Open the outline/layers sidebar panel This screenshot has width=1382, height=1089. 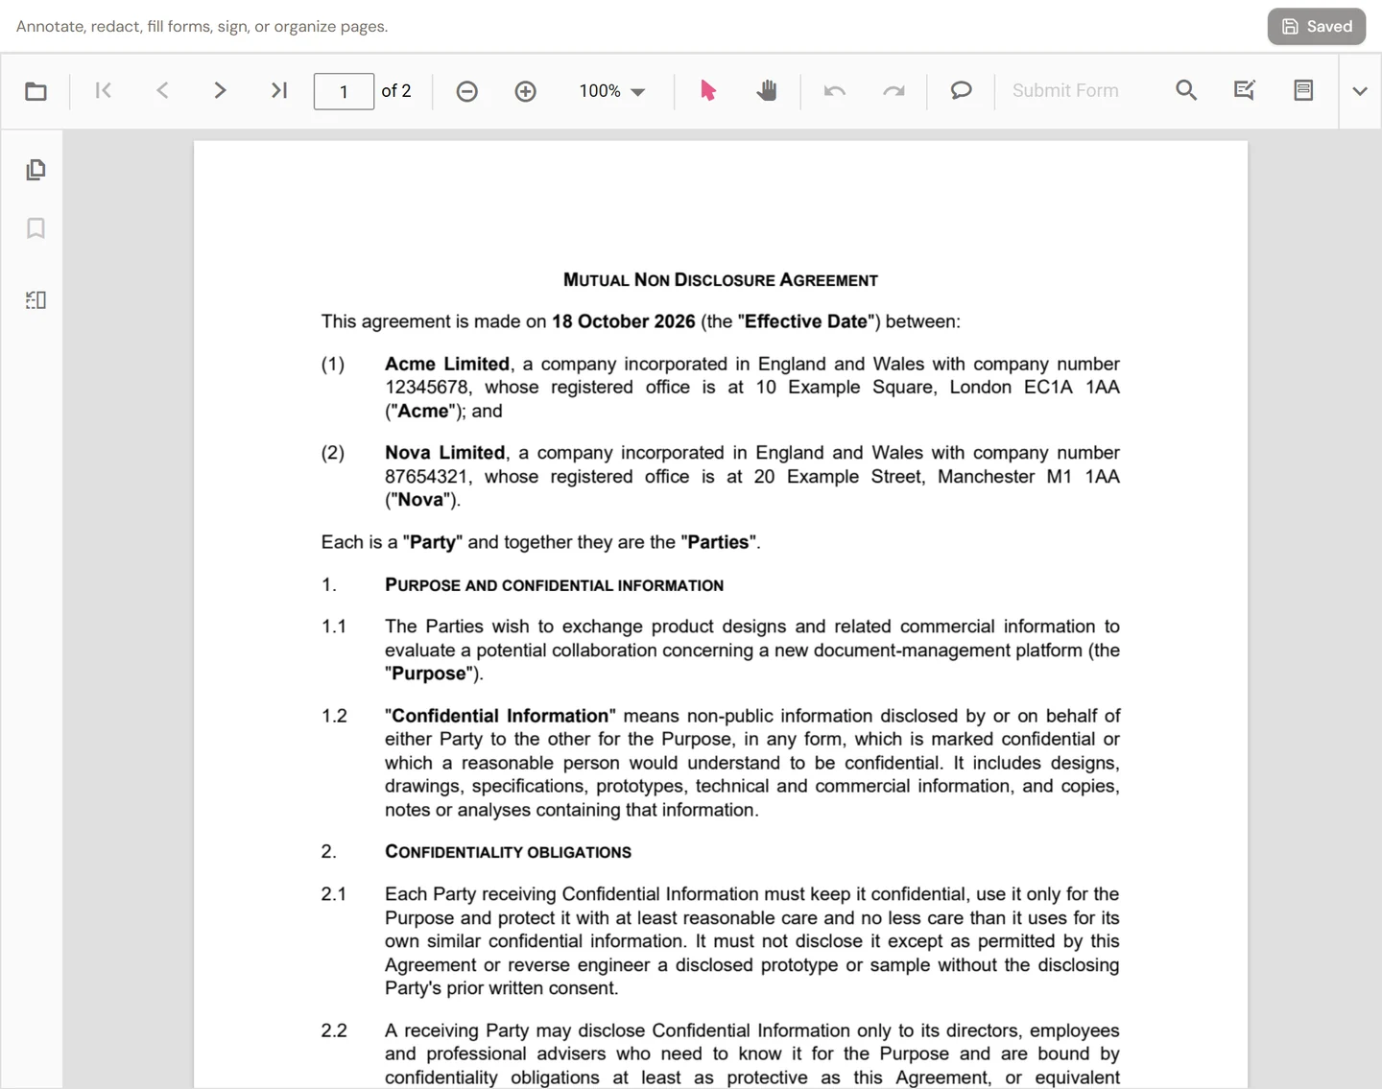[36, 300]
